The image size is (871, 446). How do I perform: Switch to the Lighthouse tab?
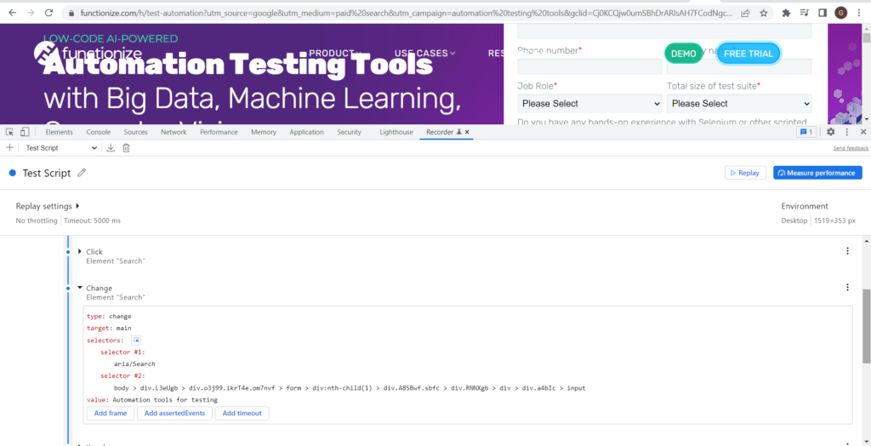click(x=396, y=132)
